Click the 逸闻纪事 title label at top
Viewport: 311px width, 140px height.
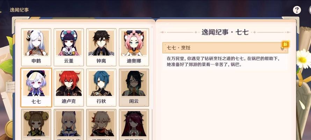[x=19, y=10]
